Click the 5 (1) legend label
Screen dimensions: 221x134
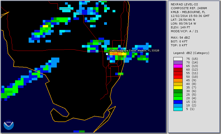pyautogui.click(x=190, y=109)
